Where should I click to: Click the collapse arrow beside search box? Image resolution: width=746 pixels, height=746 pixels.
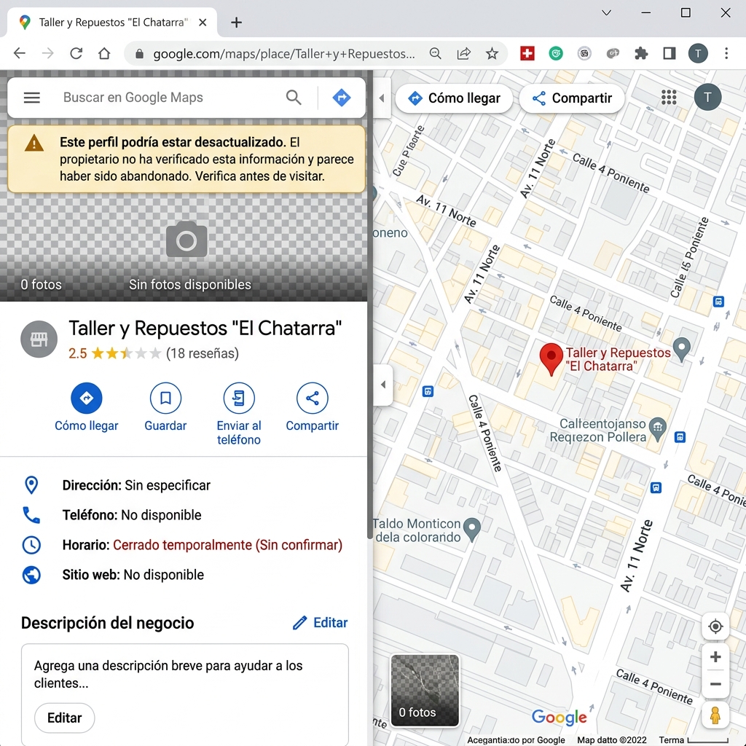tap(382, 98)
